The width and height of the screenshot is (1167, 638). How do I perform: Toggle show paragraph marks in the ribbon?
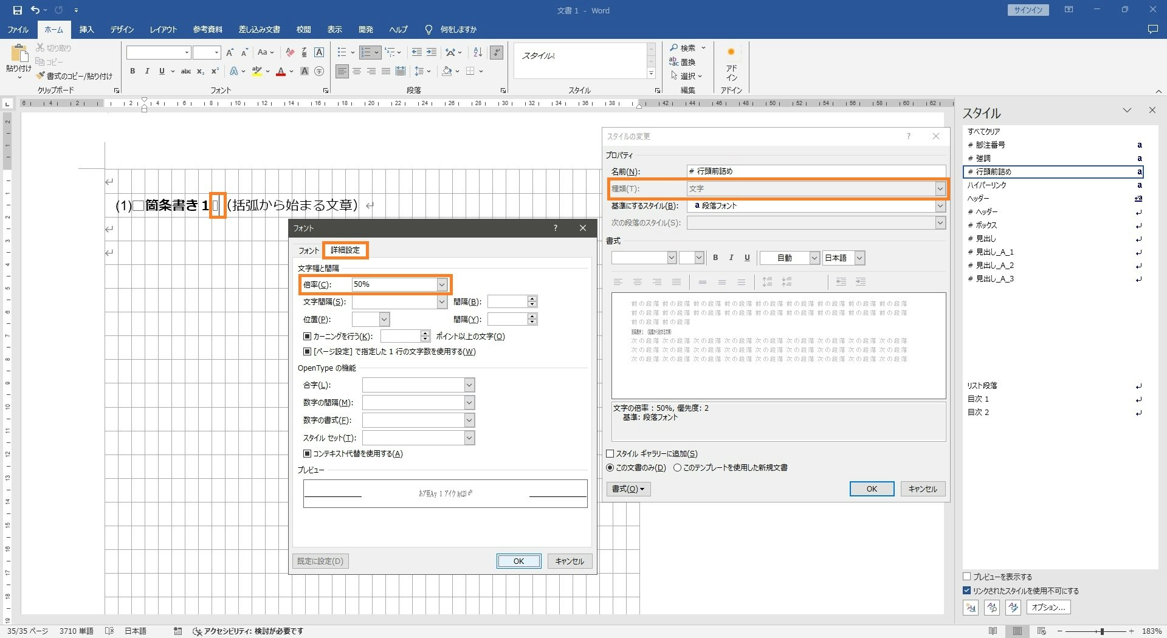click(x=497, y=53)
